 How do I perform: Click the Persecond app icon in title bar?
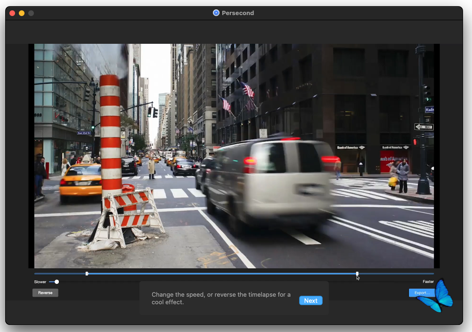[216, 13]
